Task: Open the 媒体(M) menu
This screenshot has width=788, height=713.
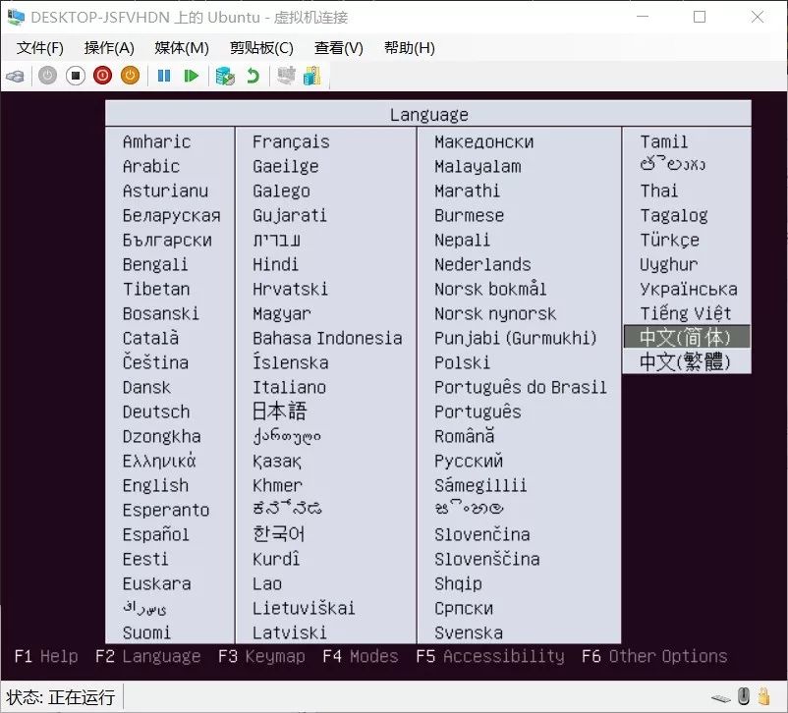Action: (182, 48)
